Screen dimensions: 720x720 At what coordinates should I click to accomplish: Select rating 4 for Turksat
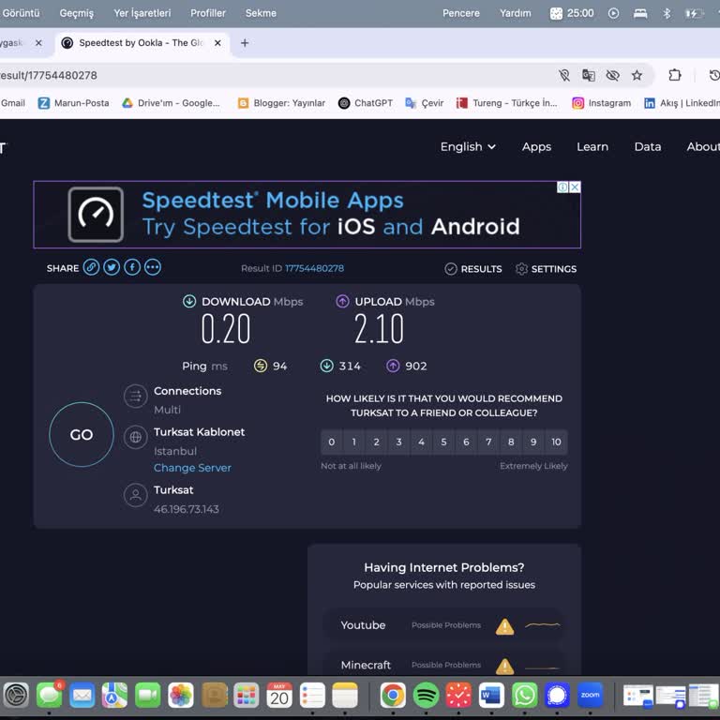pos(422,442)
